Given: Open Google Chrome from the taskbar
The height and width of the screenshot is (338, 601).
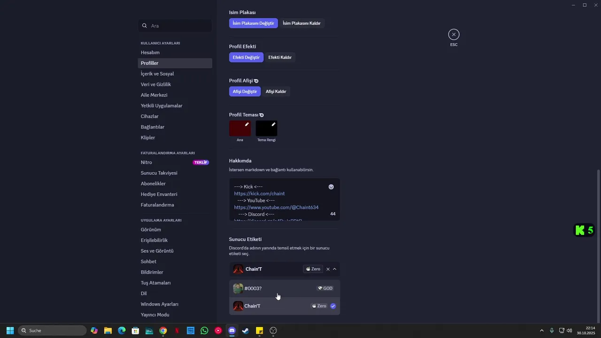Looking at the screenshot, I should (163, 330).
